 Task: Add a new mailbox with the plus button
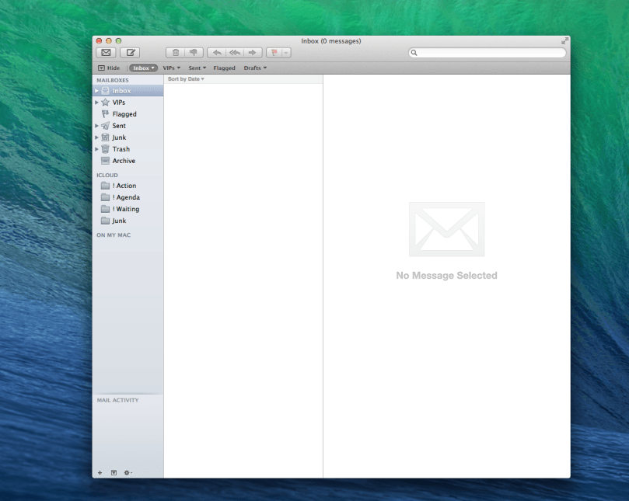click(x=100, y=472)
